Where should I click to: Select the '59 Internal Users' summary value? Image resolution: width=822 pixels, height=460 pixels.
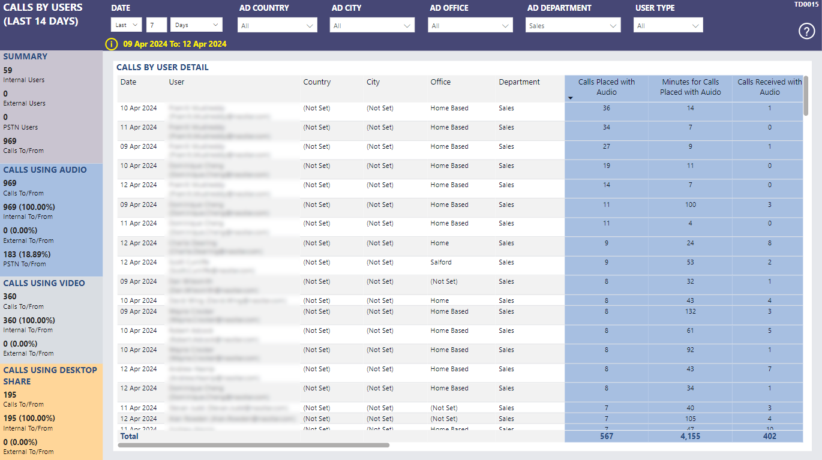[8, 70]
